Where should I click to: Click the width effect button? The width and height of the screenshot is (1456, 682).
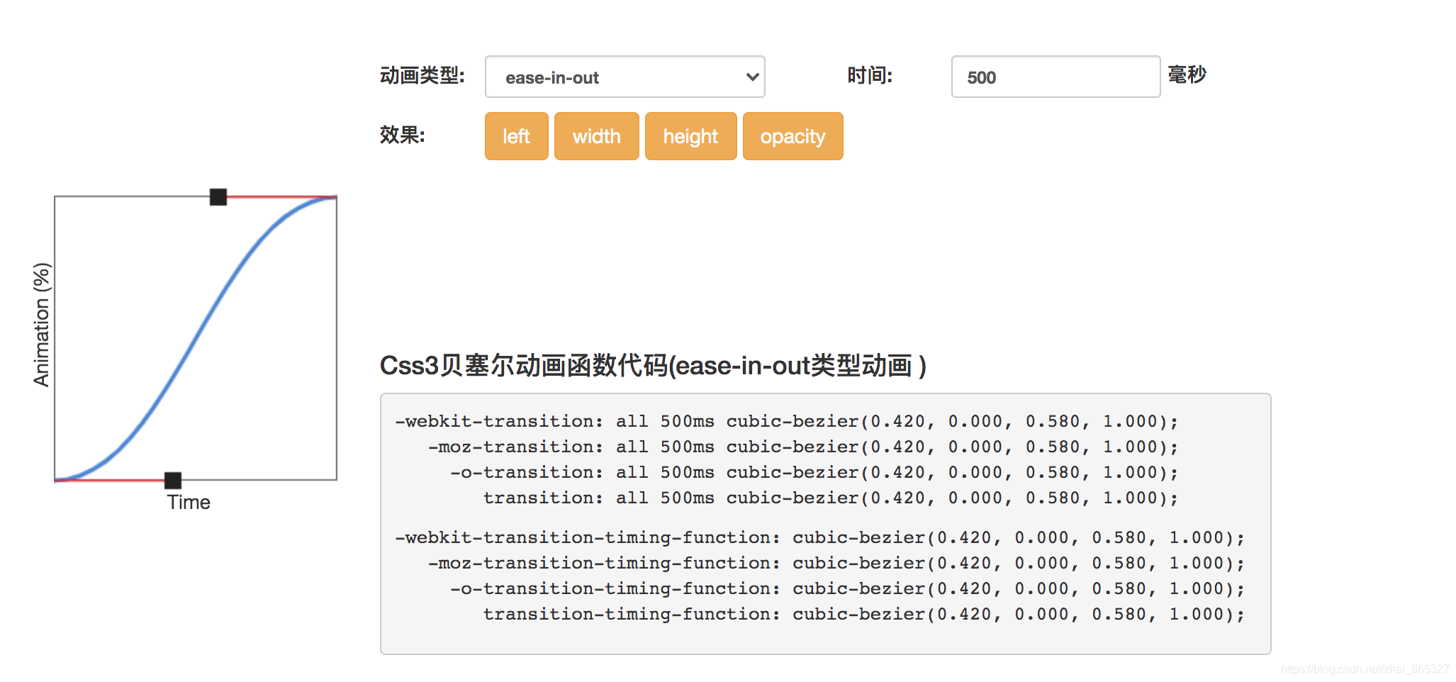pos(596,136)
